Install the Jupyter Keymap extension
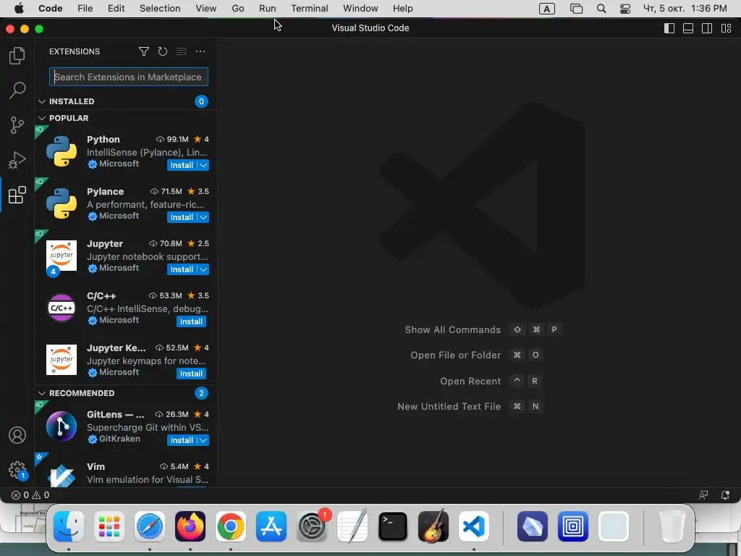This screenshot has width=741, height=556. coord(191,374)
